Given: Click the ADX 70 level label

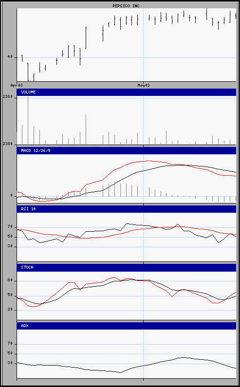Looking at the screenshot, I should 10,344.
